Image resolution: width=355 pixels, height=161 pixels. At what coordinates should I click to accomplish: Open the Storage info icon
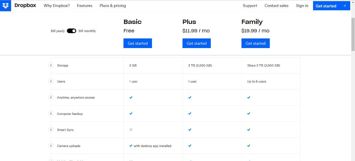tap(51, 65)
